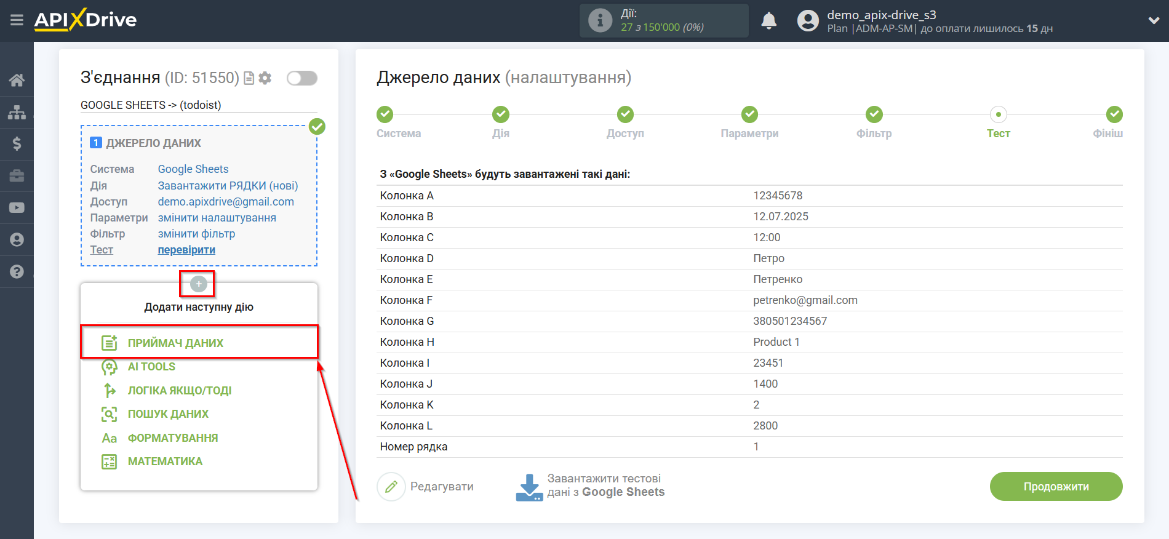Click petrenko@gmail.com value

click(805, 300)
